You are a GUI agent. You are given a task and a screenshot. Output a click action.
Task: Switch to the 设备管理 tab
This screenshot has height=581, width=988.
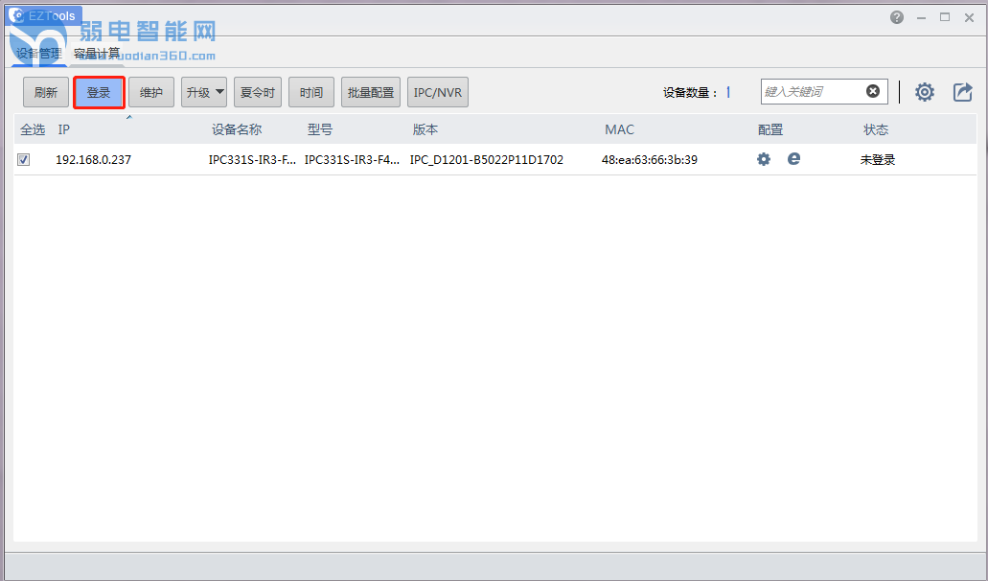(38, 53)
